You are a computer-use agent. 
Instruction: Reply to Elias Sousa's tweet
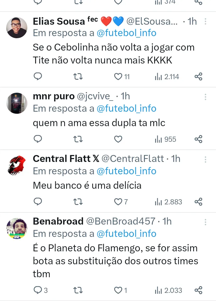37,76
